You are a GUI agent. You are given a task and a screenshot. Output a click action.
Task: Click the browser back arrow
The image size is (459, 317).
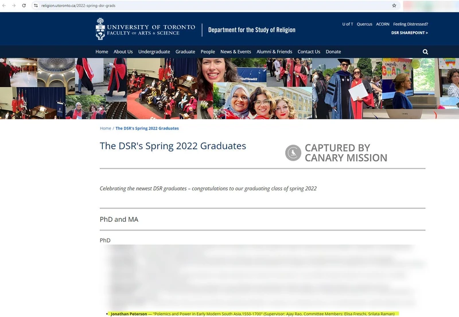(x=5, y=5)
